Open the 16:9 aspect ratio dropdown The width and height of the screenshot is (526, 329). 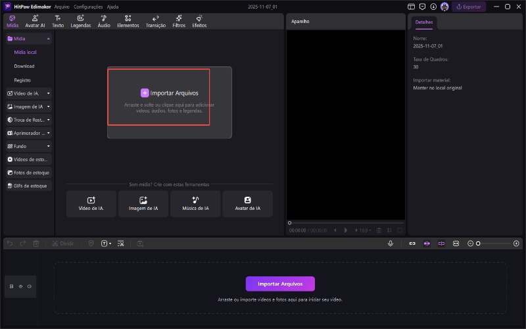362,230
